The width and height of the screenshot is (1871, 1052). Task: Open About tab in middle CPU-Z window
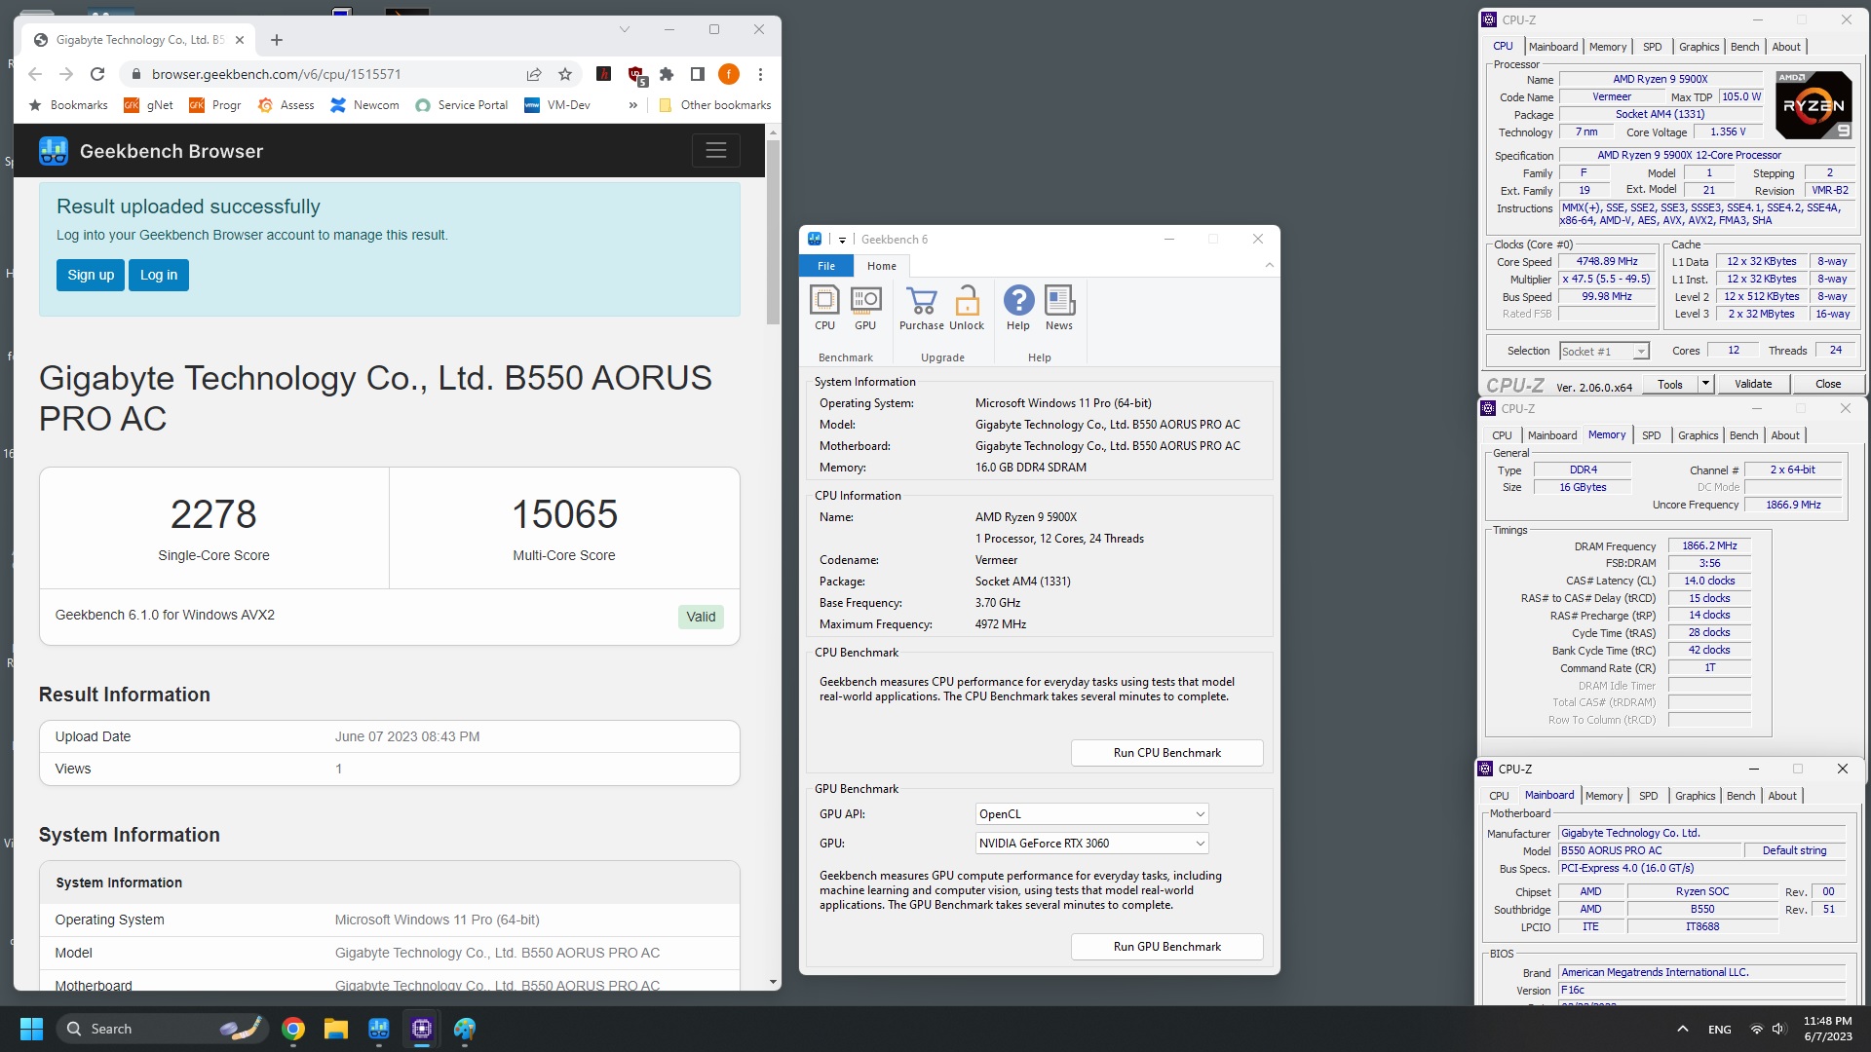pyautogui.click(x=1785, y=435)
